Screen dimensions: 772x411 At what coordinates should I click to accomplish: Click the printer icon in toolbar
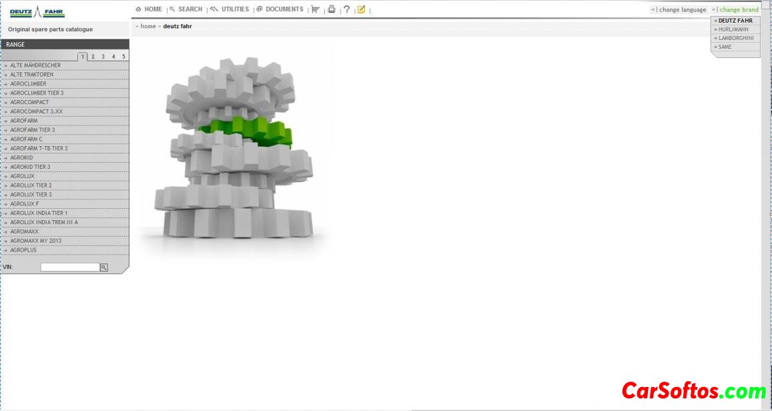point(331,9)
